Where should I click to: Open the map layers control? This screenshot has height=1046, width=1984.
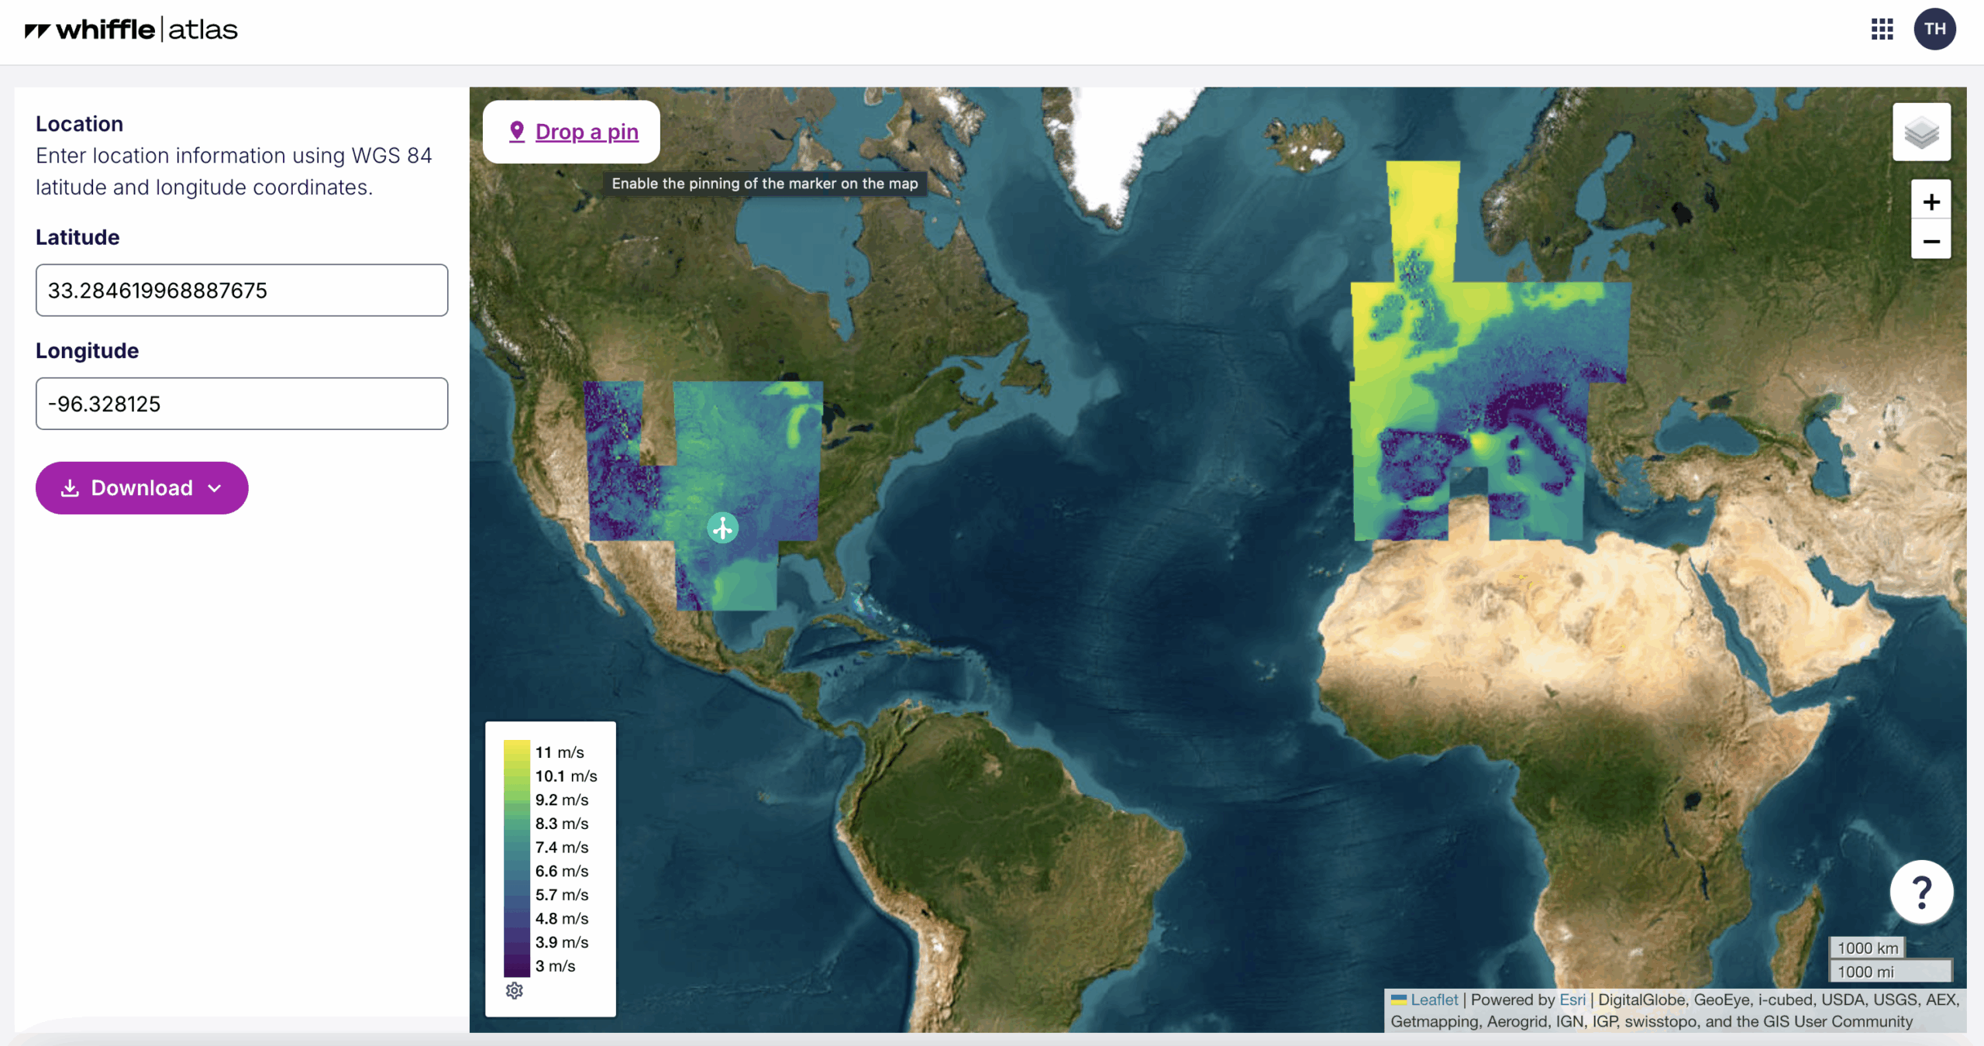click(x=1921, y=132)
